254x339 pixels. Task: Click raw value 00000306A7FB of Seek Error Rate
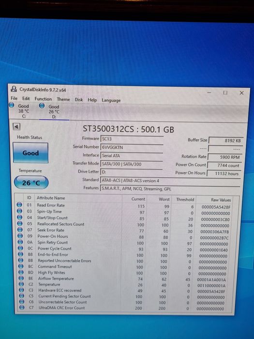pyautogui.click(x=214, y=232)
